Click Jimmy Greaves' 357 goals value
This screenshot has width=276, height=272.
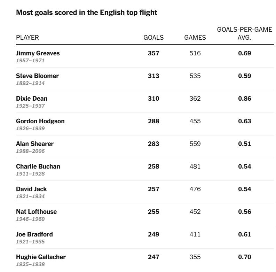click(153, 53)
